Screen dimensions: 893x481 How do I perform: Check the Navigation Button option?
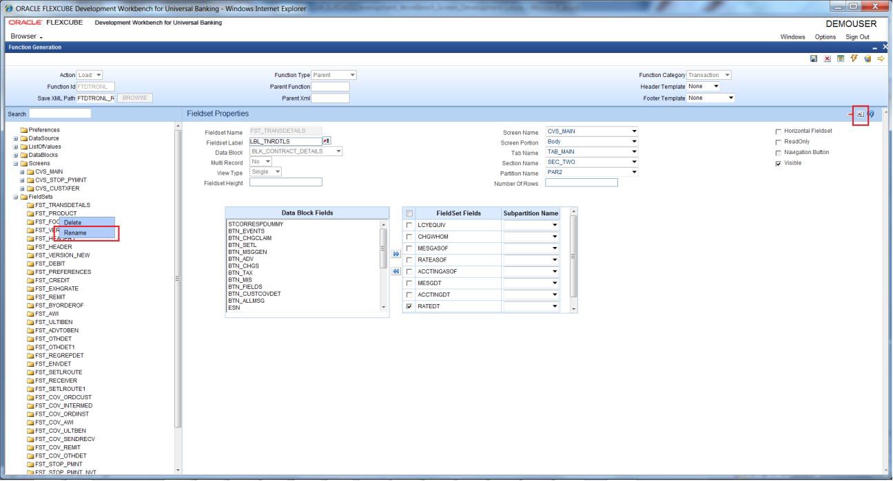click(x=779, y=152)
